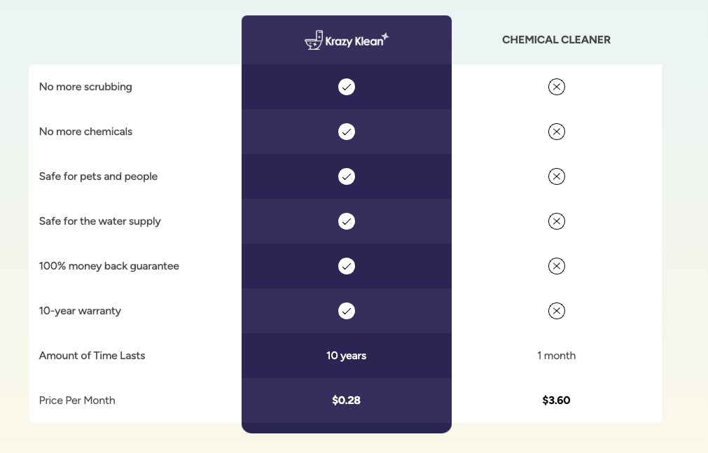
Task: Click X icon in 10-year warranty row
Action: pyautogui.click(x=556, y=311)
